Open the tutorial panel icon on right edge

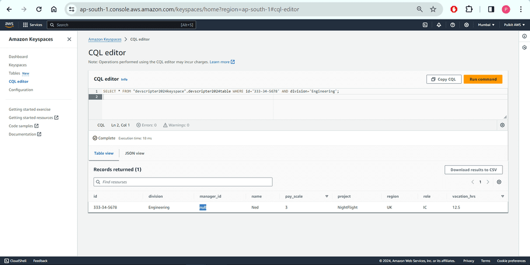pos(524,48)
